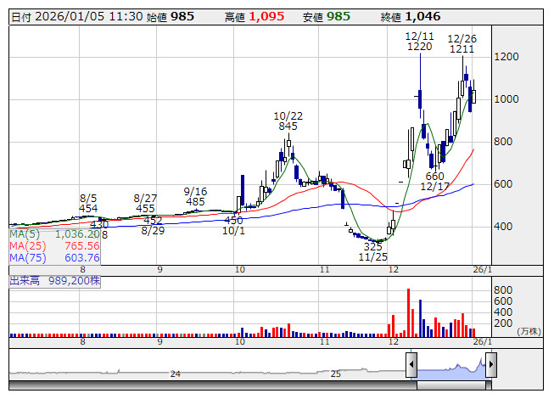Click the 8/5 marker labeled 454
554x399 pixels.
tap(89, 203)
